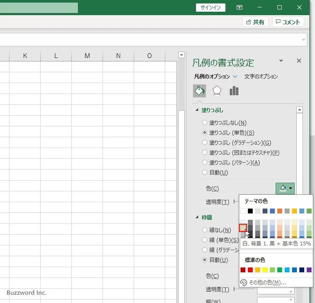This screenshot has width=315, height=303.
Task: Open the Effects pentagon tab icon
Action: click(217, 91)
